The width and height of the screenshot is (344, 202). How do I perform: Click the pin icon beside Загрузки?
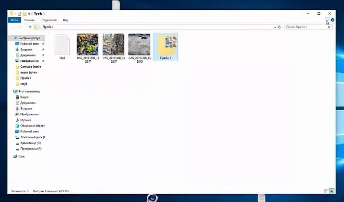click(43, 50)
